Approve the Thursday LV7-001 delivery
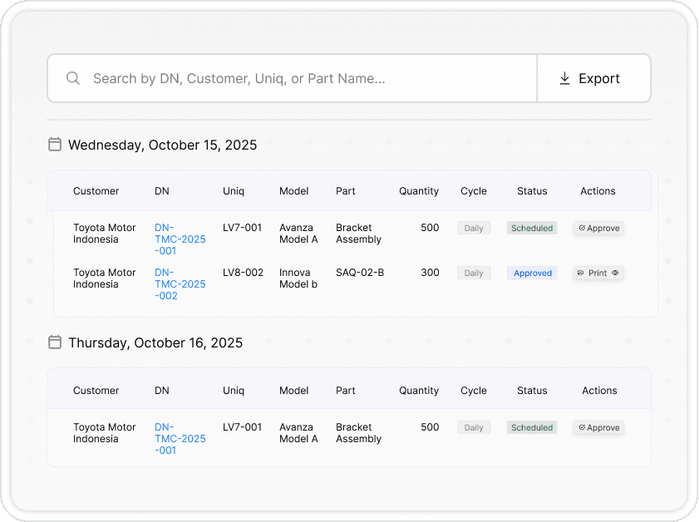 [598, 427]
